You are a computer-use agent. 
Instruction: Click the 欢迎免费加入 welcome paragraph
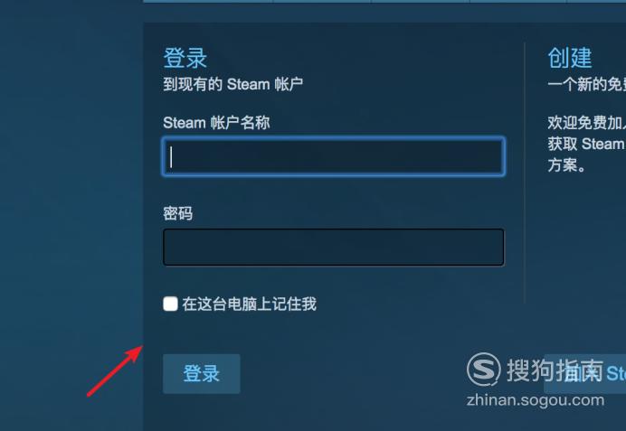(587, 144)
